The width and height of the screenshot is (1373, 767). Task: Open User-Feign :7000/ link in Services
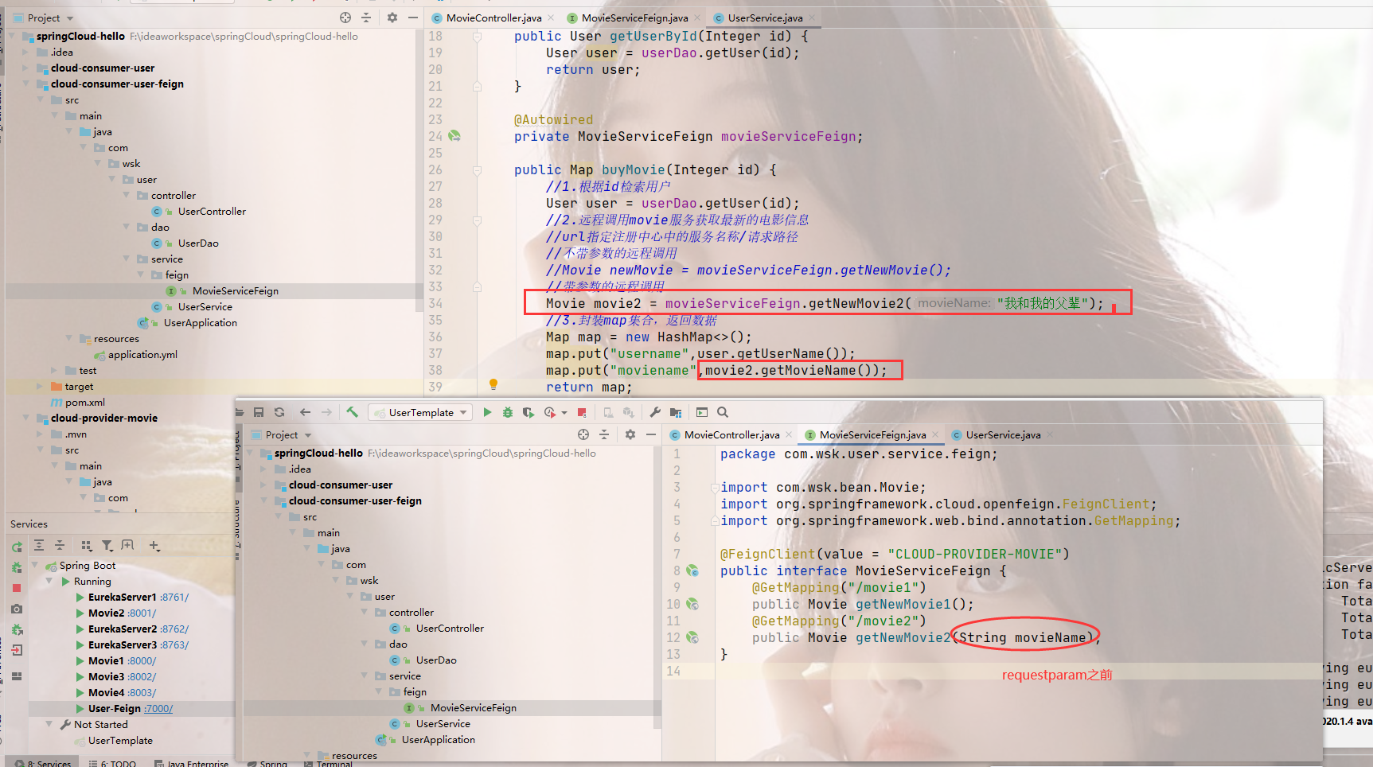(158, 709)
